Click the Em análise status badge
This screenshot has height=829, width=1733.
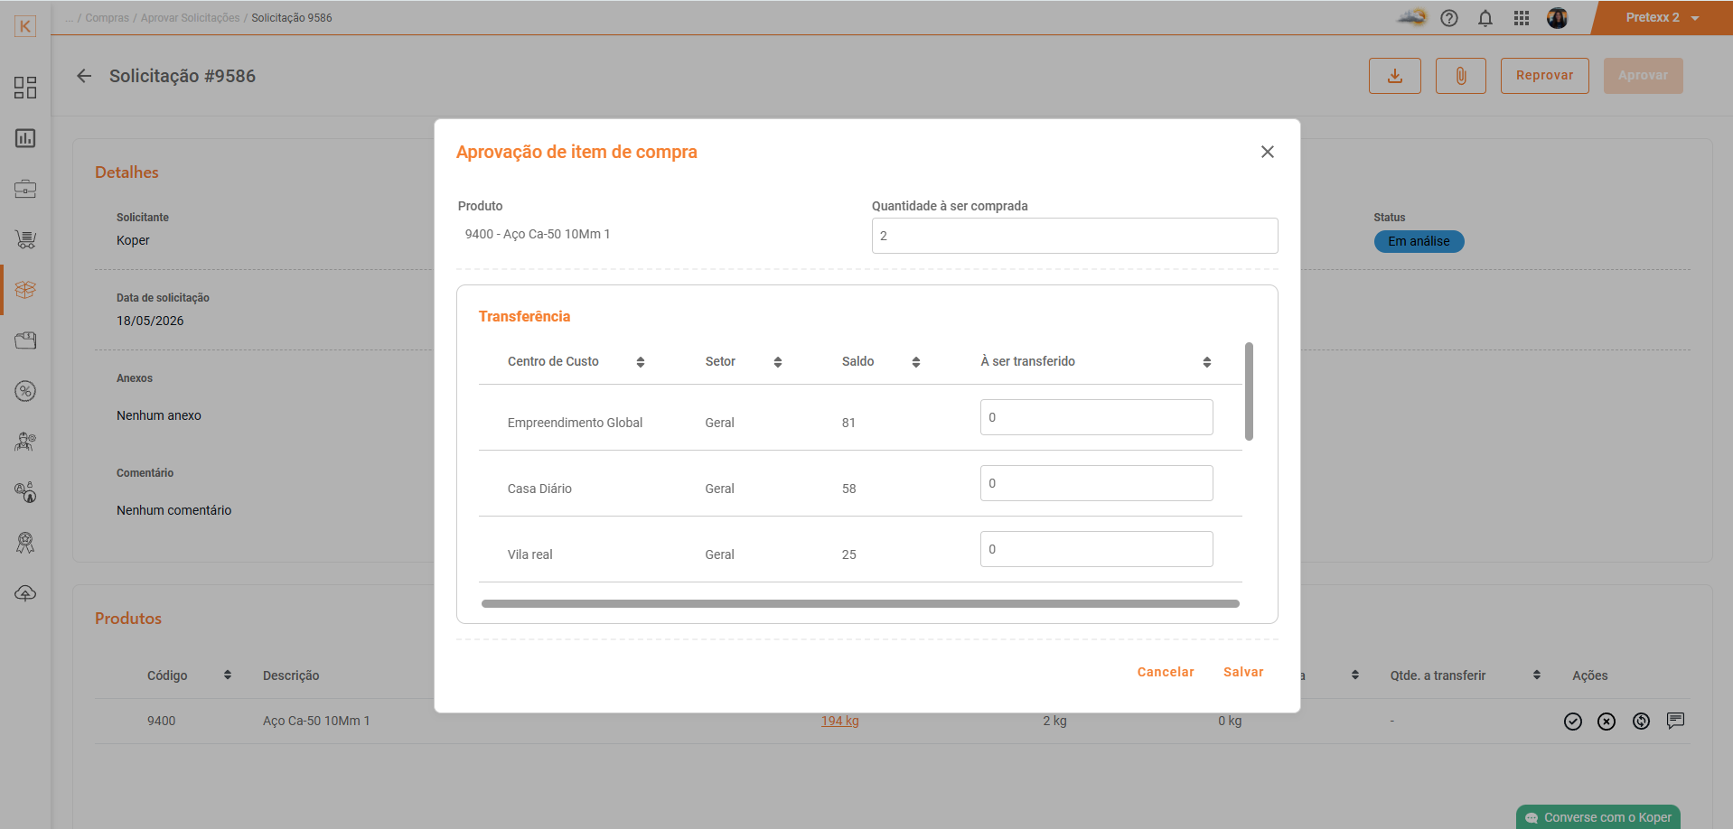tap(1419, 241)
